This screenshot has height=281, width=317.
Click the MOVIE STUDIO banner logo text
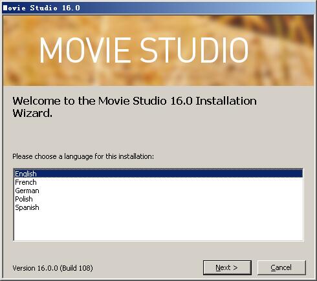click(144, 50)
